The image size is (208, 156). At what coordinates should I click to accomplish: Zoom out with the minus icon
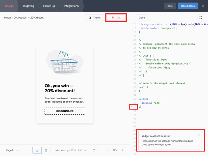point(107,150)
